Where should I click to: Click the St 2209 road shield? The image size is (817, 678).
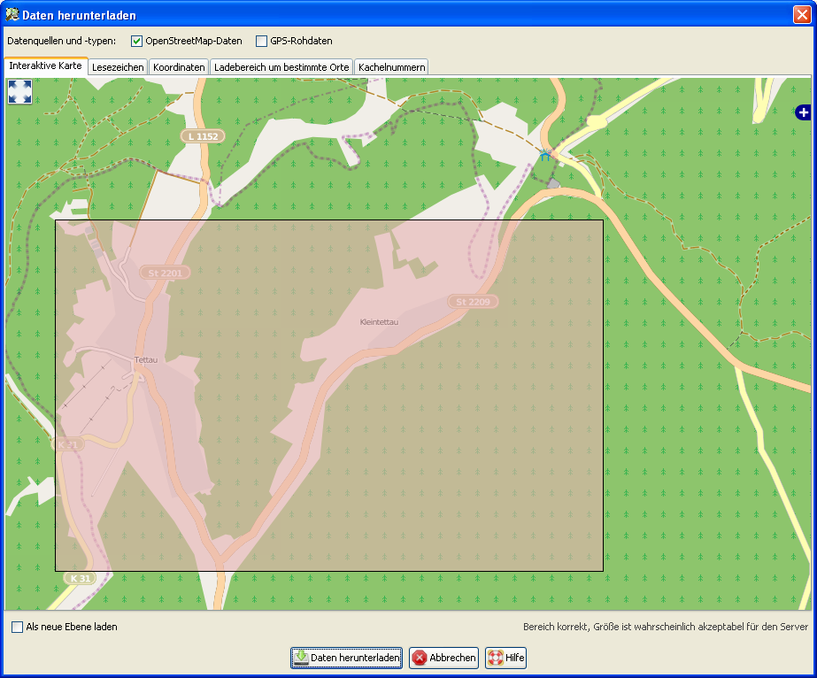click(x=473, y=302)
